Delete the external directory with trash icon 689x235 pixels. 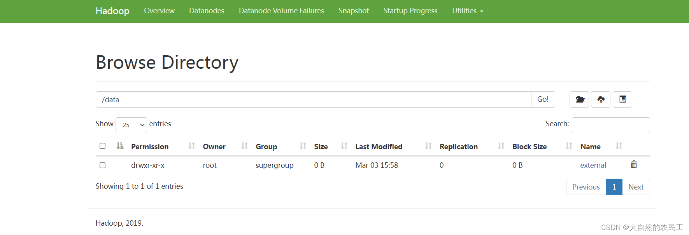point(634,165)
